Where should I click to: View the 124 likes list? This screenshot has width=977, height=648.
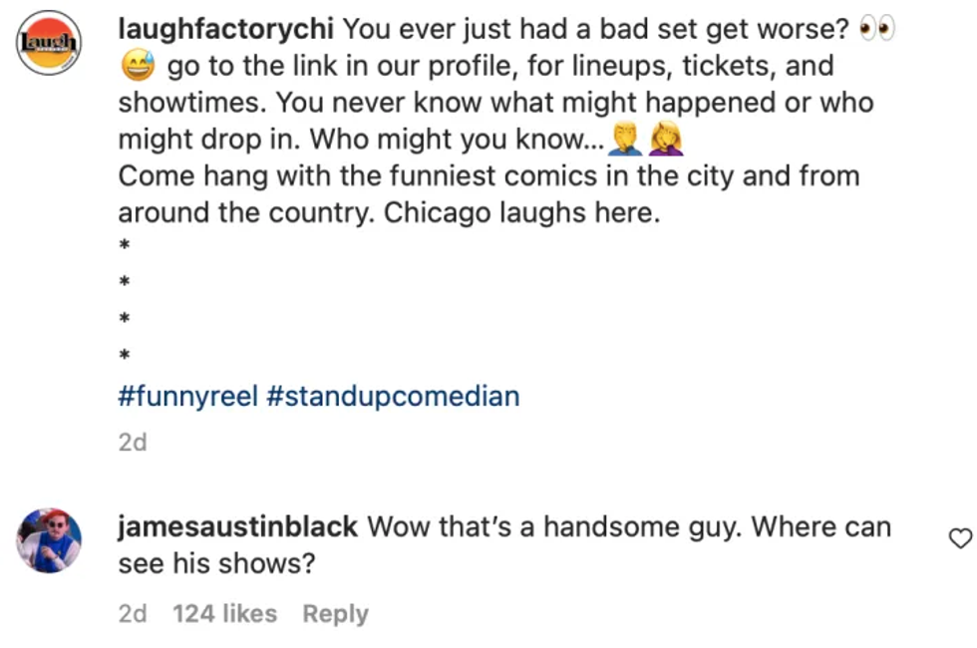click(x=224, y=614)
